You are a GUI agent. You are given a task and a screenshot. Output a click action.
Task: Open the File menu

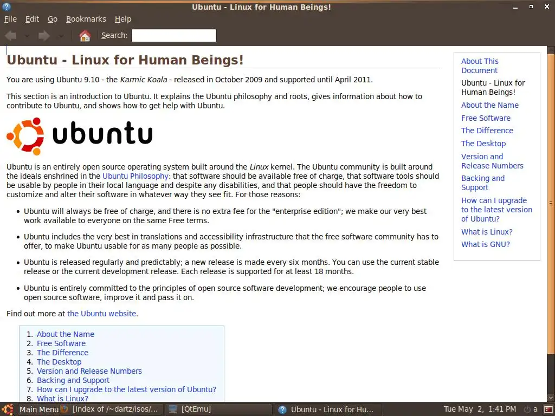pos(10,19)
